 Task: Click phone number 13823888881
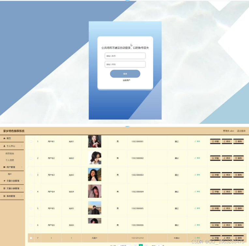tap(138, 141)
